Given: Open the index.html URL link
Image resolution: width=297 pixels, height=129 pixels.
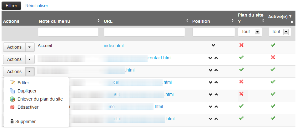Looking at the screenshot, I should [x=113, y=46].
